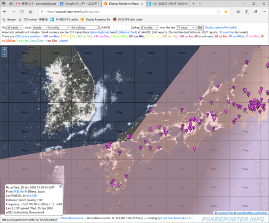Image resolution: width=269 pixels, height=223 pixels.
Task: Click the Go! button
Action: [200, 27]
